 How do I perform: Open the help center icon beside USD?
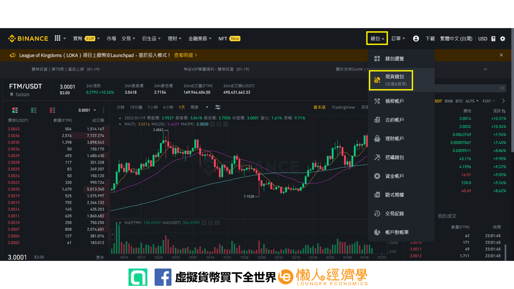click(493, 39)
